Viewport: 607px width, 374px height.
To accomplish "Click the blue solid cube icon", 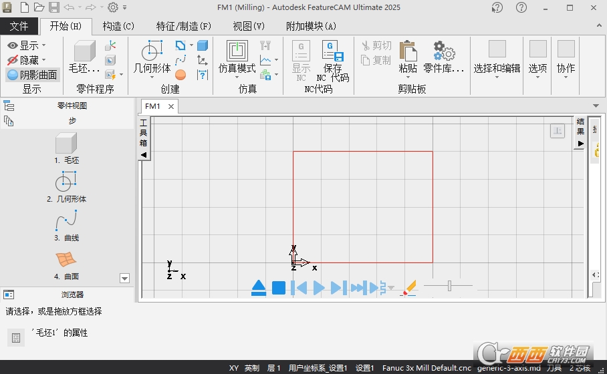I will [203, 45].
